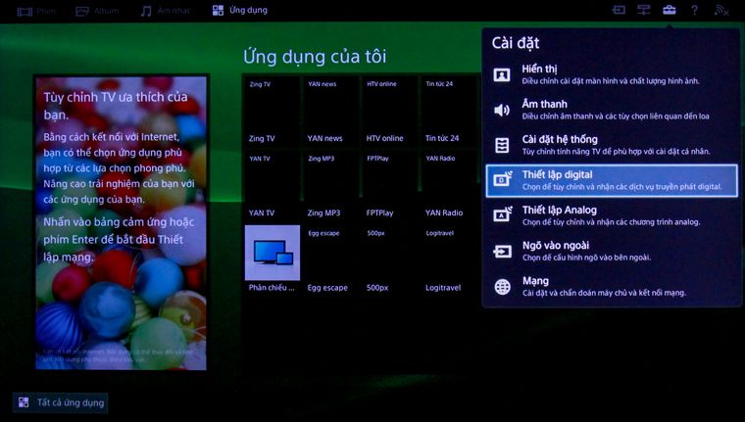Image resolution: width=745 pixels, height=422 pixels.
Task: Click the network status icon at top right
Action: 720,10
